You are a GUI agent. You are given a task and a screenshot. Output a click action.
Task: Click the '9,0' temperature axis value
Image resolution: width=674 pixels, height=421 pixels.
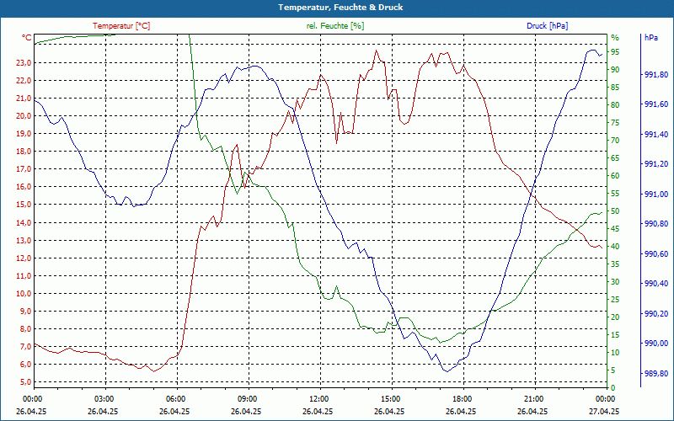[x=25, y=311]
